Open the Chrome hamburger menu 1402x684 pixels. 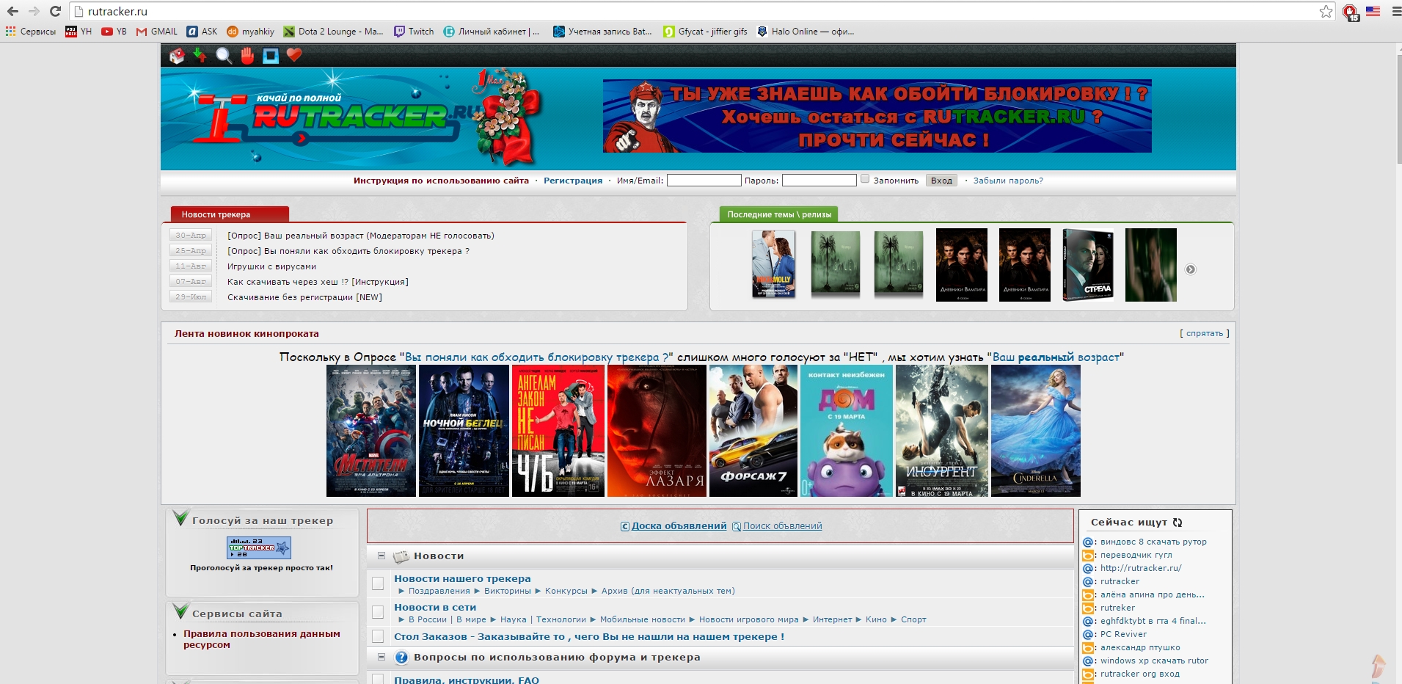click(x=1395, y=11)
